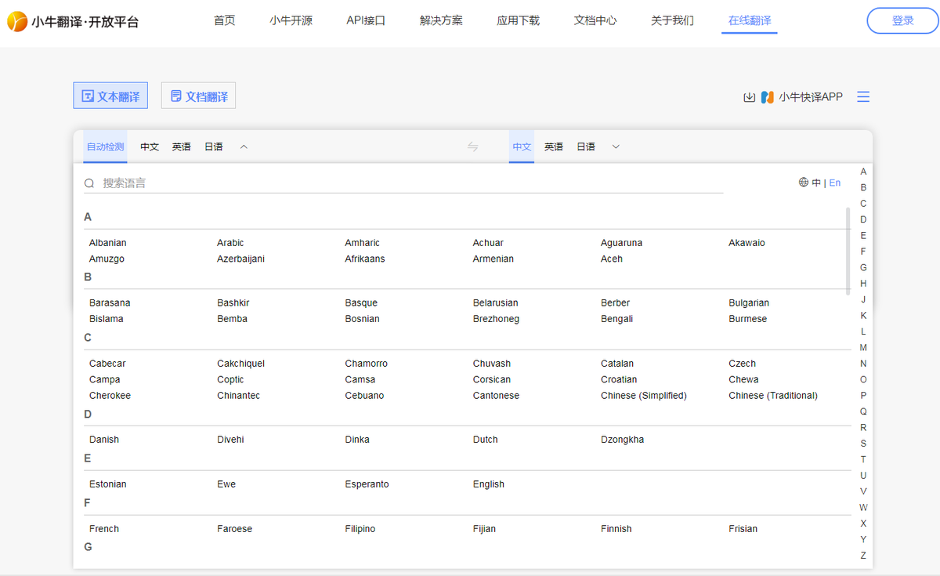The image size is (940, 576).
Task: Jump to letter W in index
Action: [x=863, y=507]
